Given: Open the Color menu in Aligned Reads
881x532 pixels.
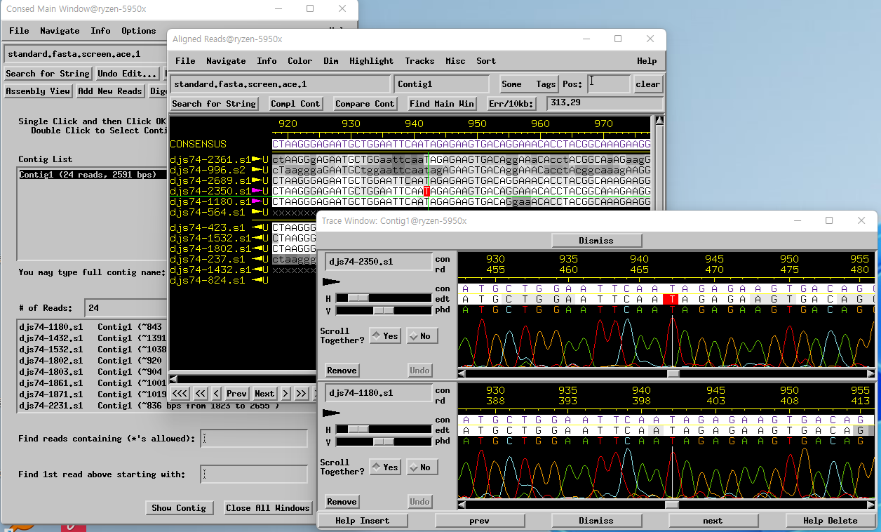Looking at the screenshot, I should 300,61.
